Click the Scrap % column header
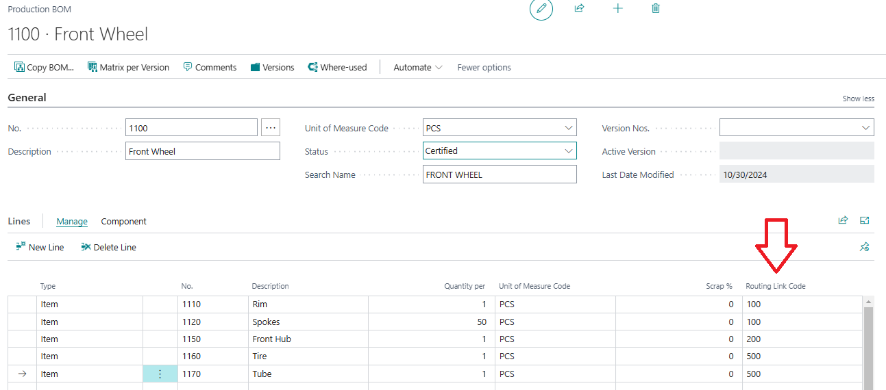 pyautogui.click(x=719, y=286)
